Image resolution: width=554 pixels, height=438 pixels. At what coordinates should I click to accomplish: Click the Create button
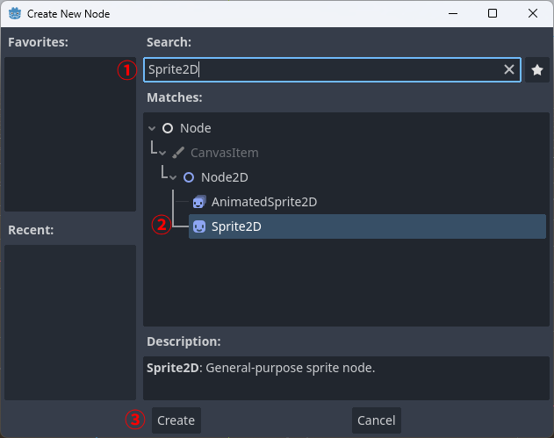point(176,420)
